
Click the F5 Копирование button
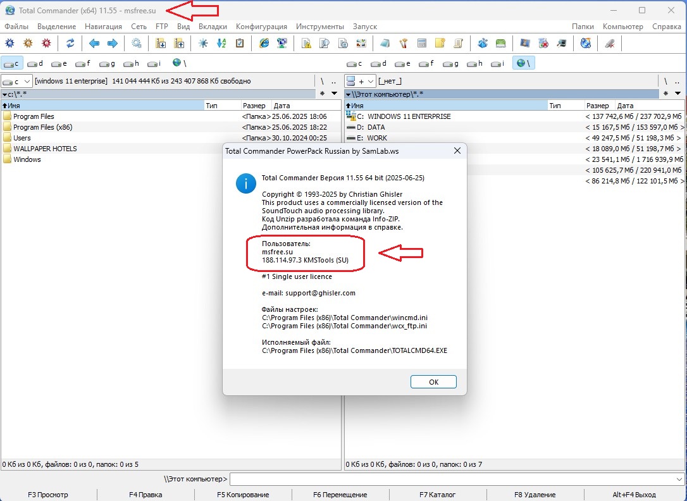pyautogui.click(x=243, y=495)
